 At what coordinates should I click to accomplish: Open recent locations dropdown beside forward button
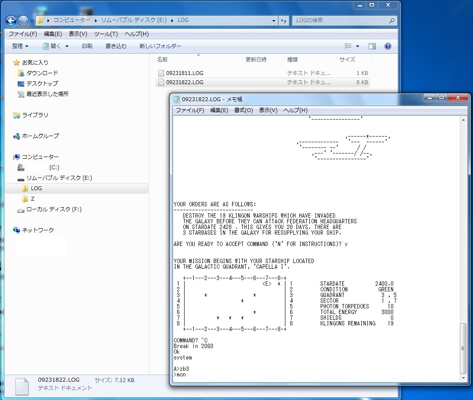(32, 21)
